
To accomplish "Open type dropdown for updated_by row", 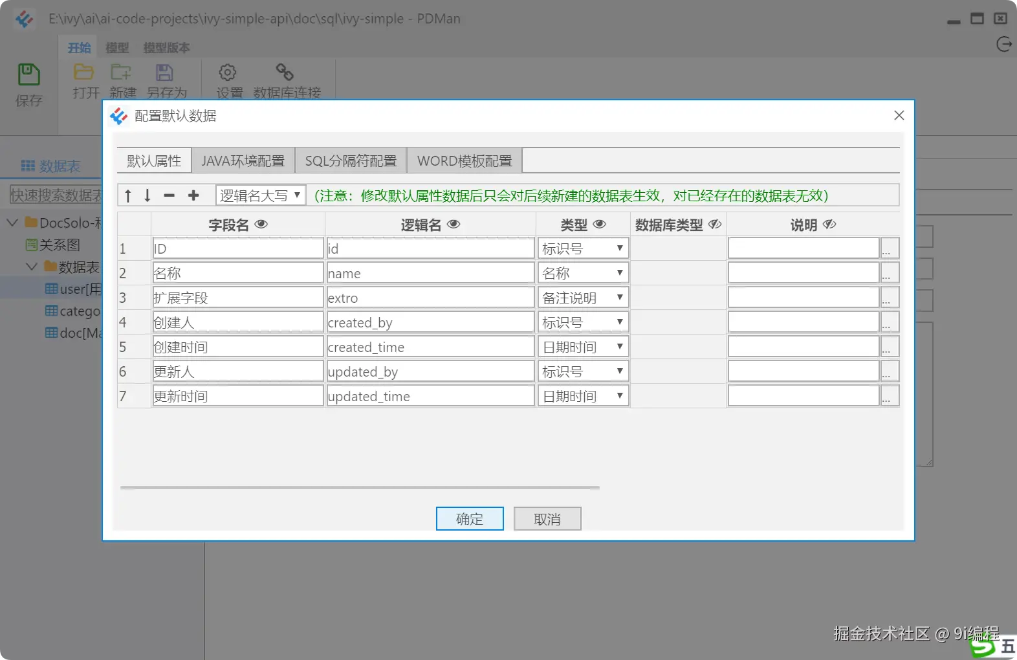I will (583, 371).
